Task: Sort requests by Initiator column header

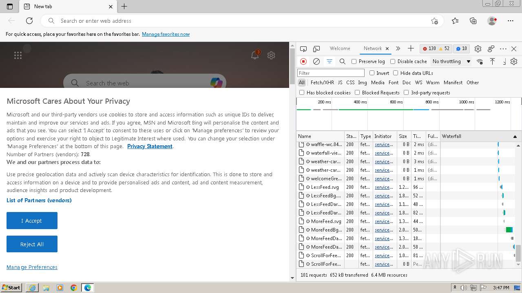Action: 385,136
